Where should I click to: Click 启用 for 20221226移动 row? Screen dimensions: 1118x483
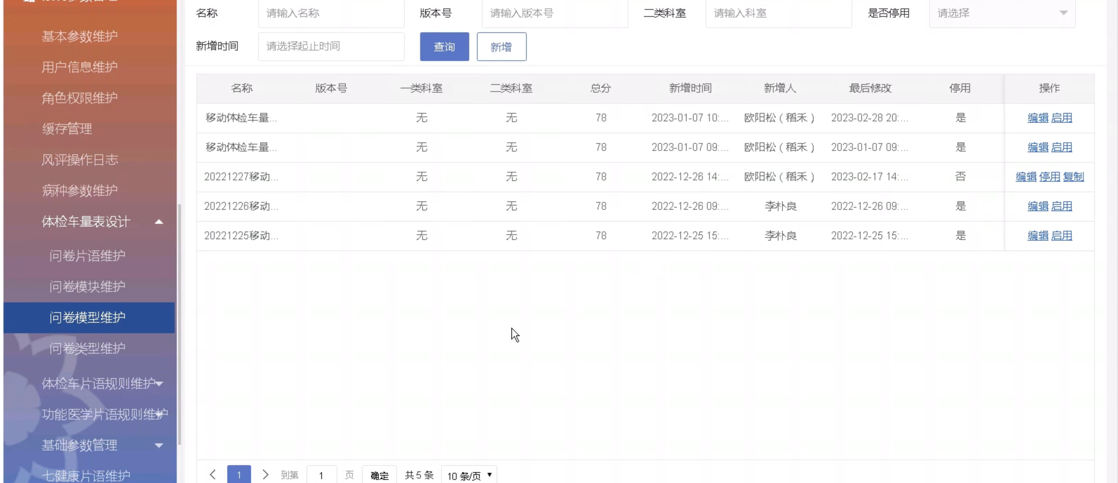[x=1062, y=206]
